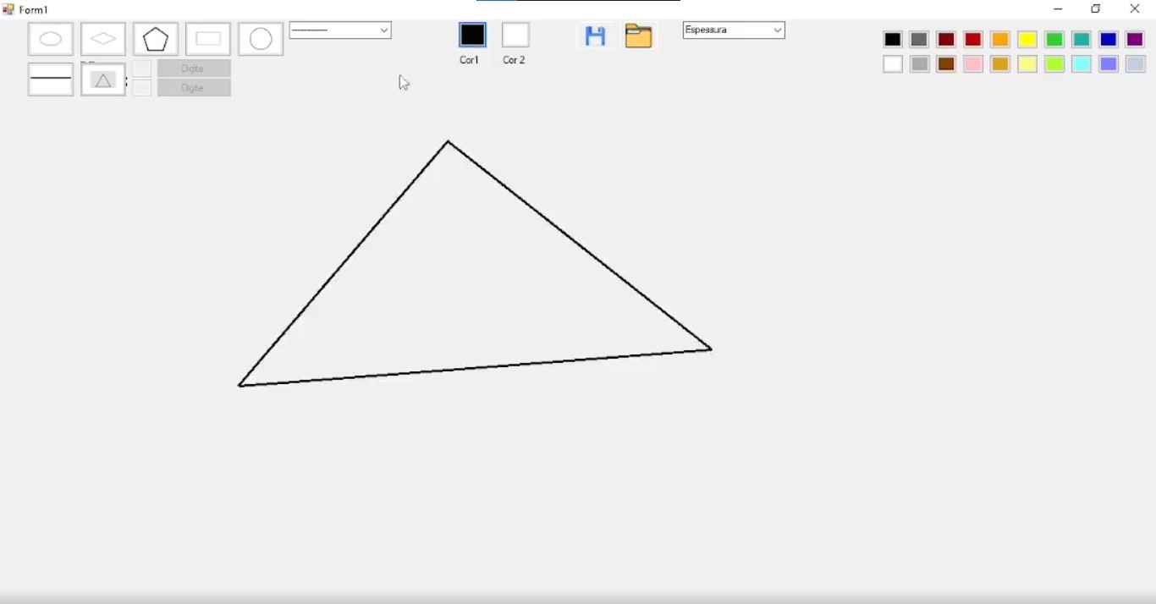Open a file with the folder icon
The height and width of the screenshot is (604, 1156).
[x=639, y=36]
